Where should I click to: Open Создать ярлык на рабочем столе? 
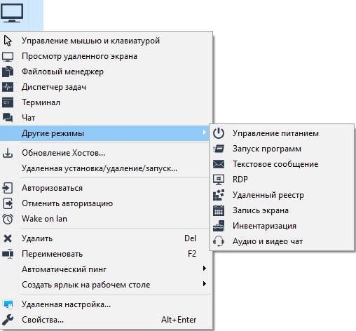tap(107, 285)
